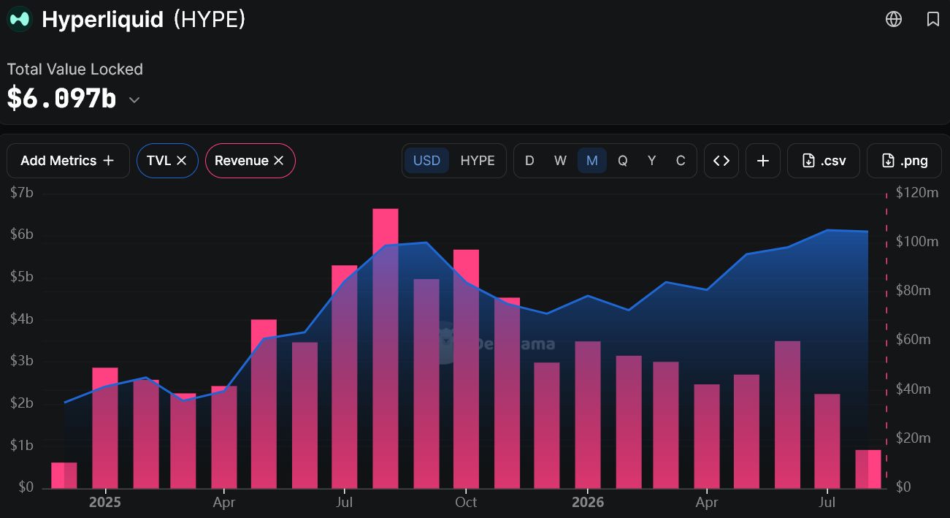Image resolution: width=950 pixels, height=518 pixels.
Task: Select the Y yearly interval
Action: tap(652, 161)
